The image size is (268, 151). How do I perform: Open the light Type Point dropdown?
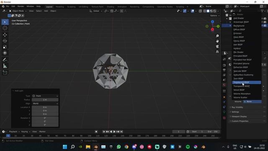point(45,96)
